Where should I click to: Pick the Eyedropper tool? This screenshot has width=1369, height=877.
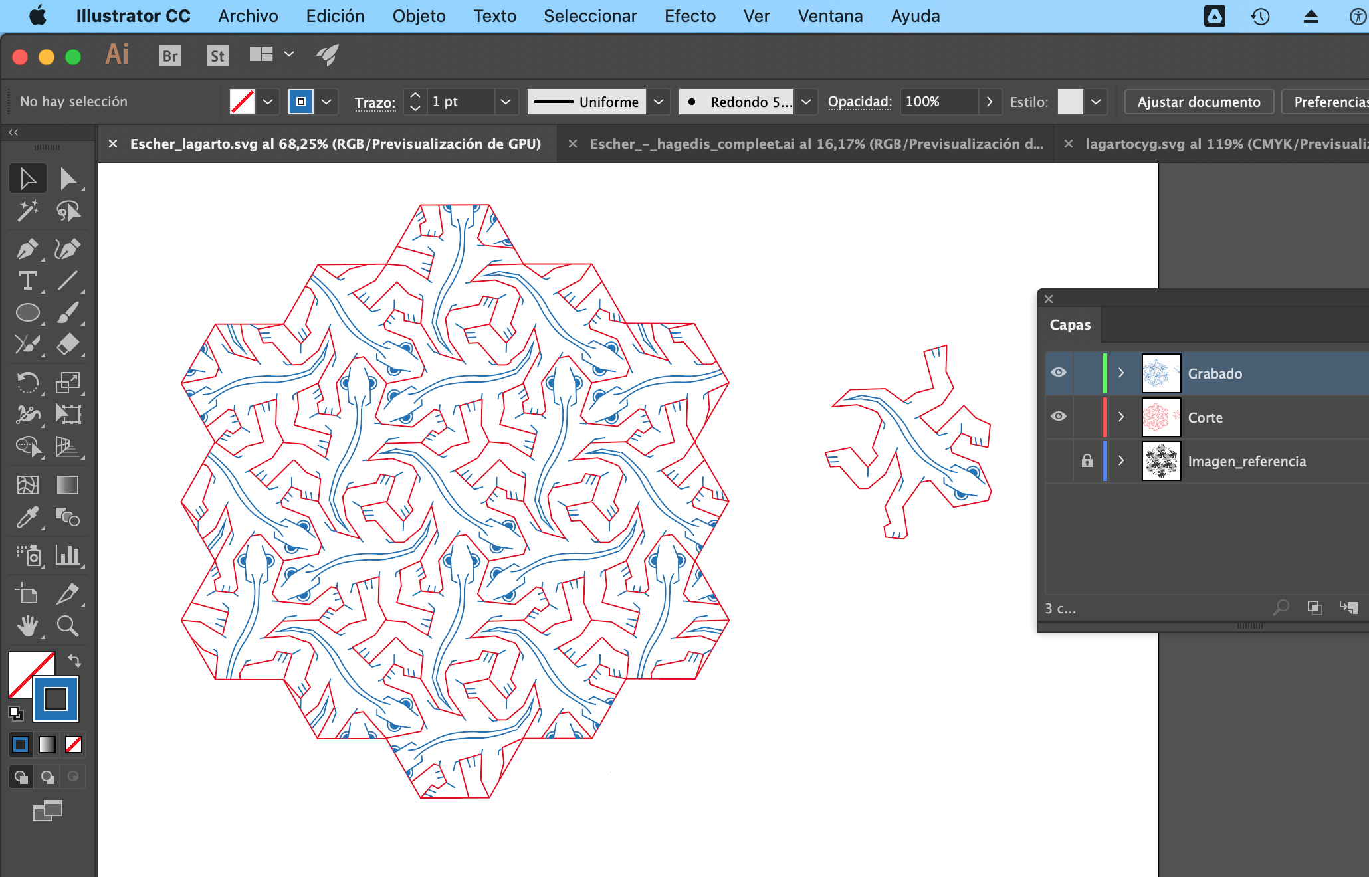click(28, 517)
